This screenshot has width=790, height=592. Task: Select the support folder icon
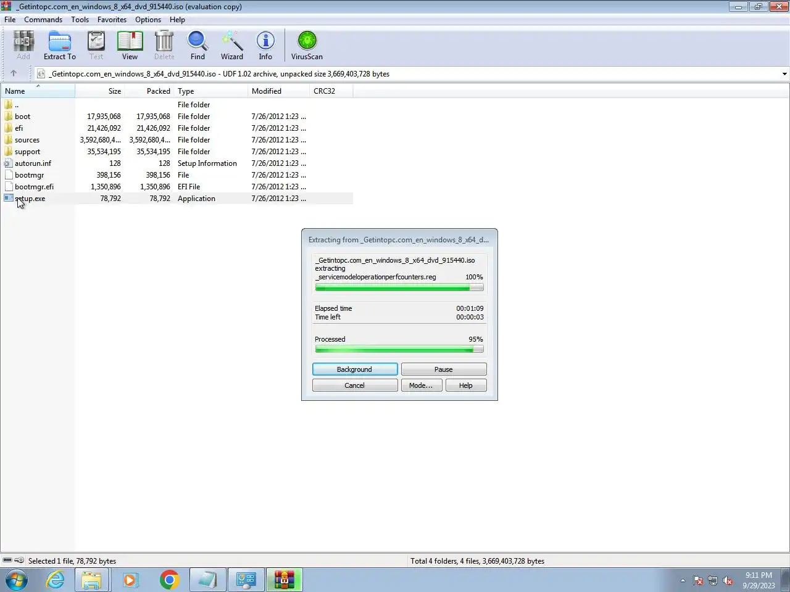coord(8,151)
